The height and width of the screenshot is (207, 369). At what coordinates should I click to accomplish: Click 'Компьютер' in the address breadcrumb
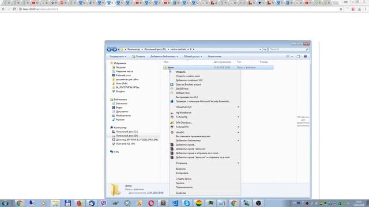pyautogui.click(x=133, y=49)
